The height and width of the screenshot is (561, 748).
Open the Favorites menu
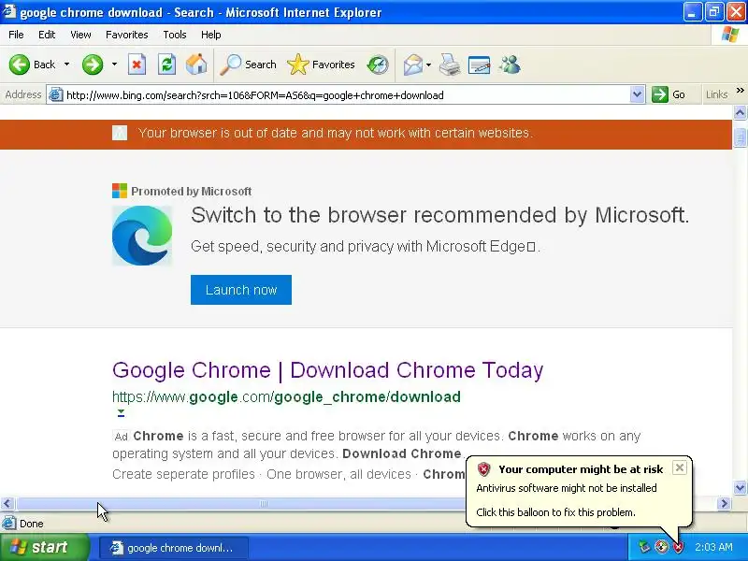pos(127,35)
